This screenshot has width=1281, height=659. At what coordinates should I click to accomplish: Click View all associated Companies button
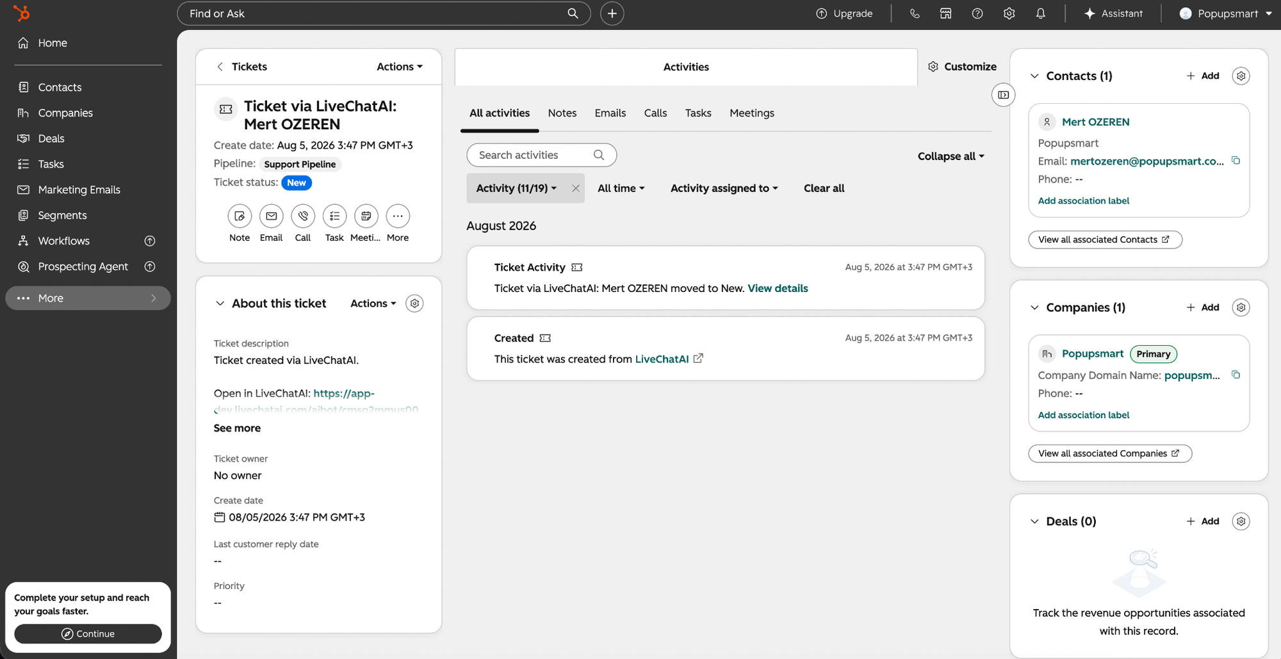(1110, 453)
